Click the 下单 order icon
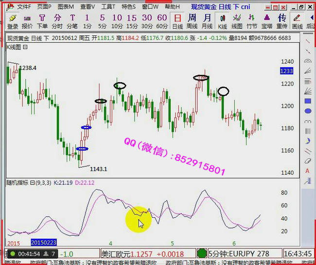316x265 pixels. point(42,21)
